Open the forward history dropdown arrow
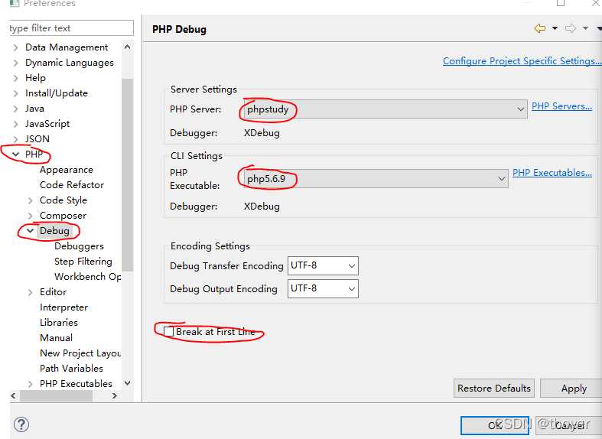 click(585, 28)
